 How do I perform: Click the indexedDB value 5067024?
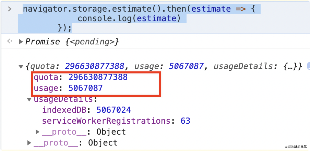114,110
